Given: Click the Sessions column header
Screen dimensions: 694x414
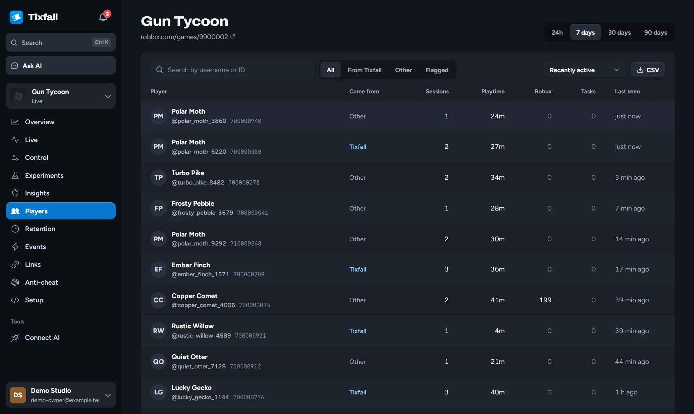Looking at the screenshot, I should point(437,91).
